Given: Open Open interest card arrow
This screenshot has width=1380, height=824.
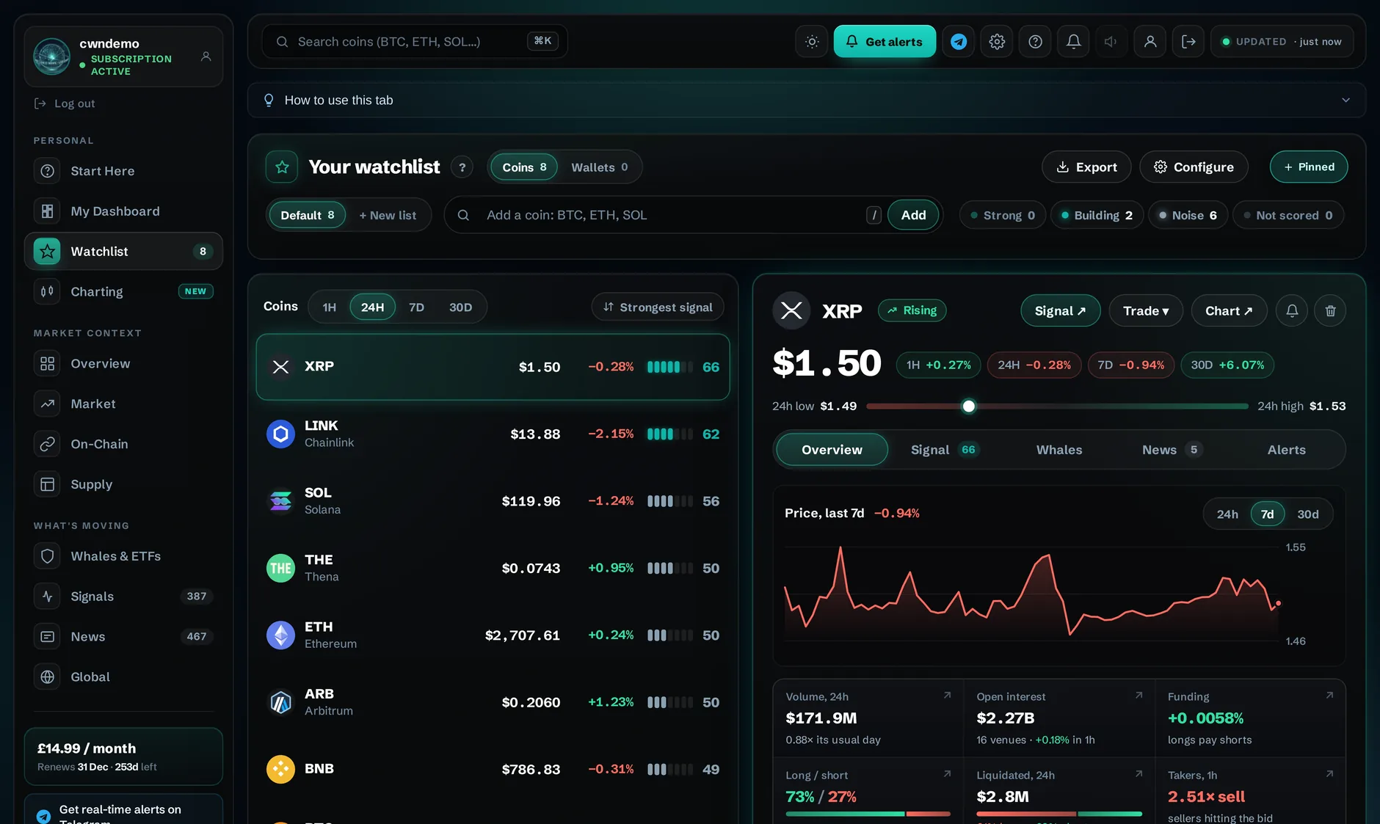Looking at the screenshot, I should (x=1138, y=696).
